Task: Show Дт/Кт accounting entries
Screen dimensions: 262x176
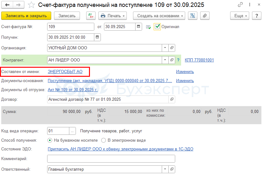Action: [x=91, y=16]
